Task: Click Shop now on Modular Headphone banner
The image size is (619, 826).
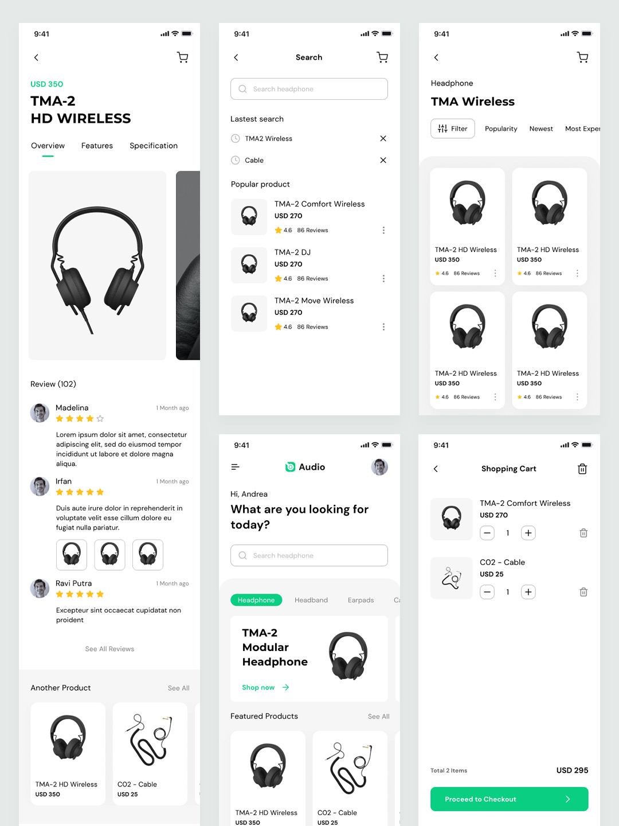Action: [x=265, y=687]
